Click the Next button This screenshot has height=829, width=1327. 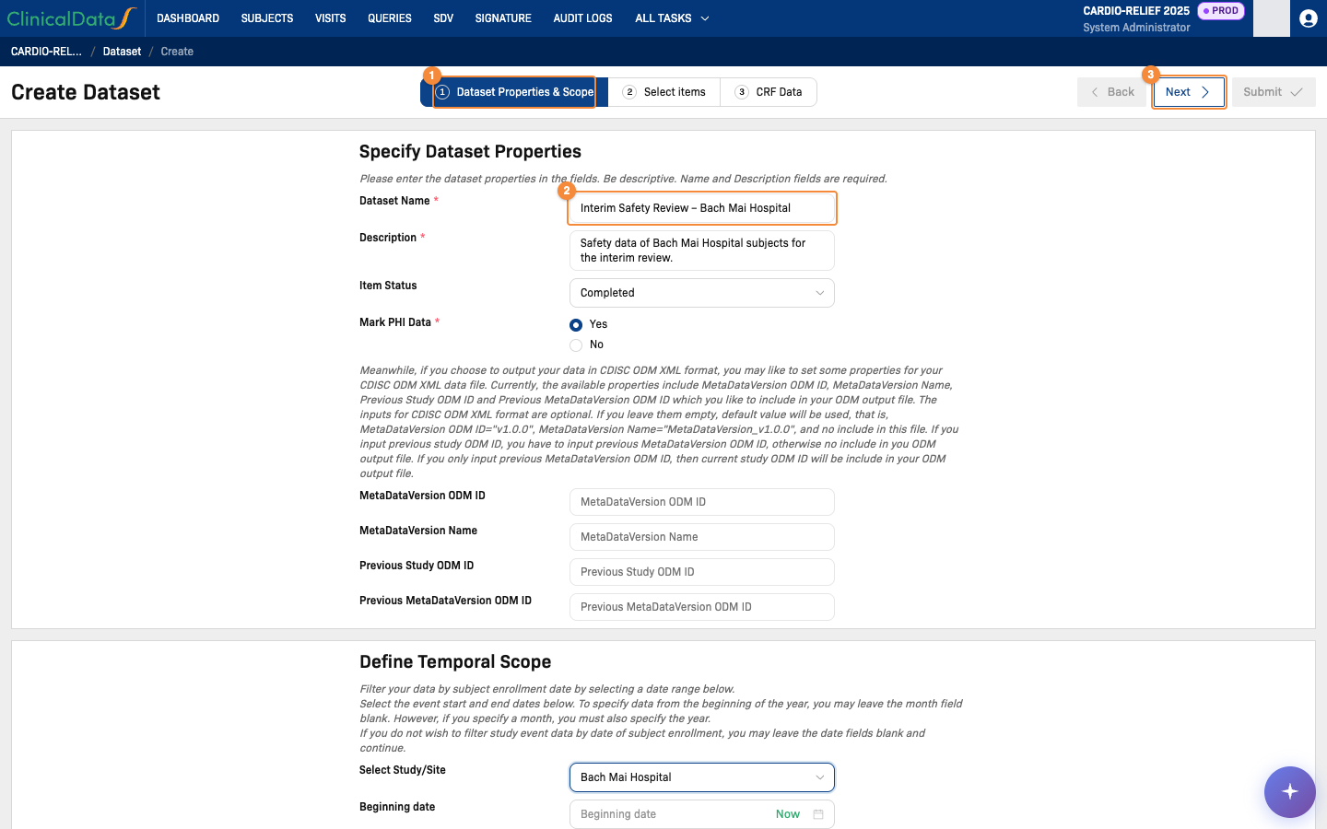tap(1189, 92)
